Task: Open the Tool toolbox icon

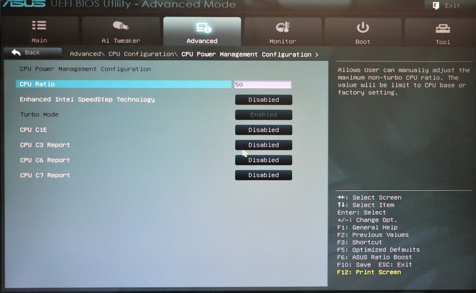Action: click(443, 28)
